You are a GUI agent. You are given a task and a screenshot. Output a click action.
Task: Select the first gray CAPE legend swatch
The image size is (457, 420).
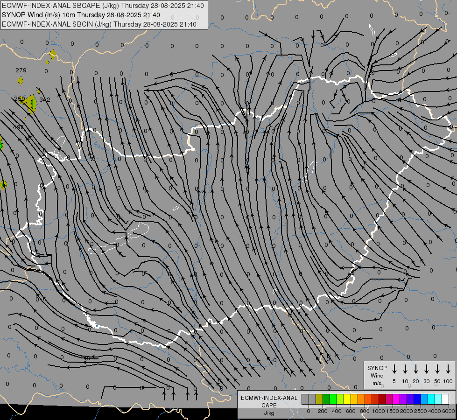pyautogui.click(x=305, y=399)
